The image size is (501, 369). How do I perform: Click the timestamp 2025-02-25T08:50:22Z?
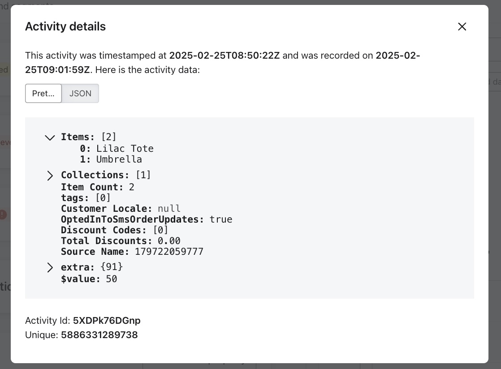click(224, 56)
